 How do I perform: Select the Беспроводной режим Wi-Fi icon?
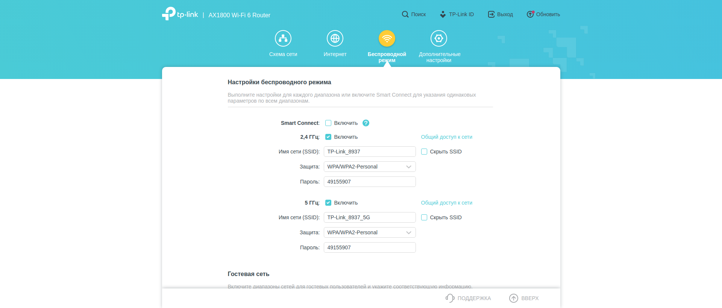pyautogui.click(x=387, y=38)
